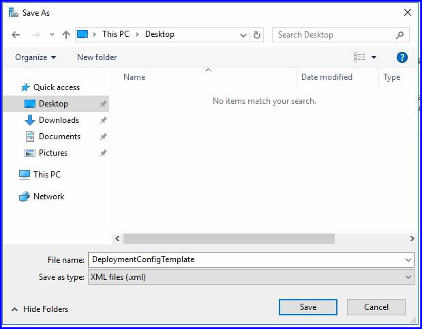
Task: Select Downloads in the navigation pane
Action: pos(59,120)
